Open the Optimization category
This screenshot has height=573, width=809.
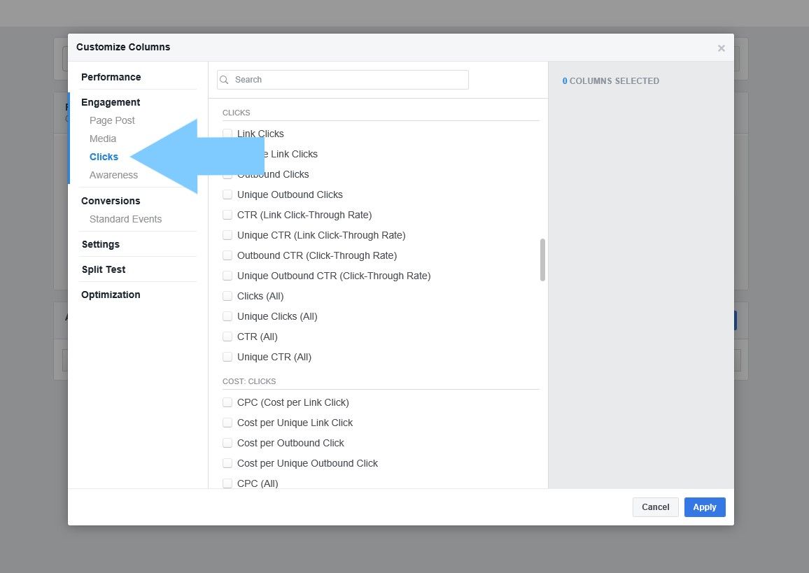(x=111, y=295)
